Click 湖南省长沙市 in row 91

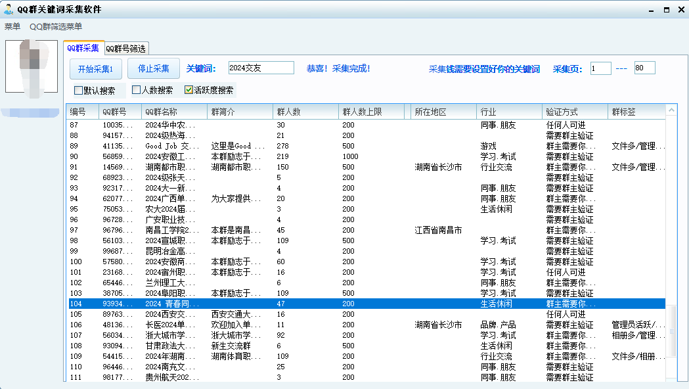point(438,167)
